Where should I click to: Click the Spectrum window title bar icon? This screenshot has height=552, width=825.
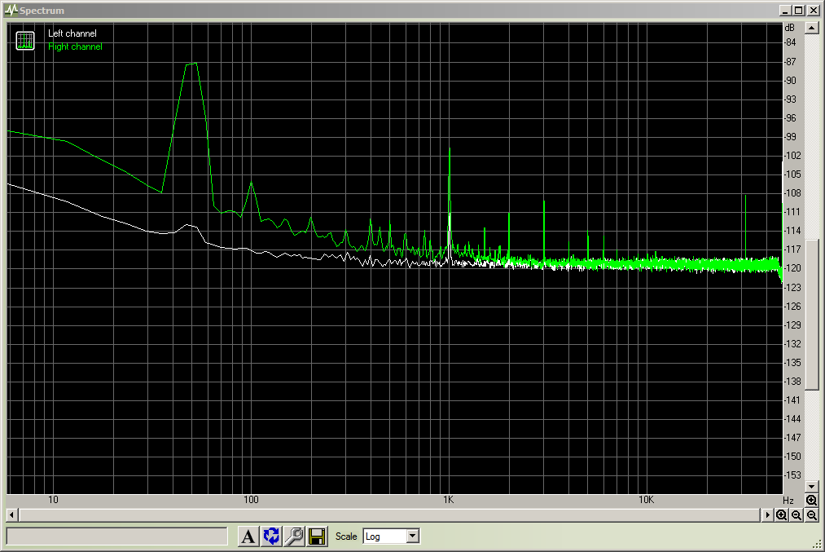(x=11, y=10)
